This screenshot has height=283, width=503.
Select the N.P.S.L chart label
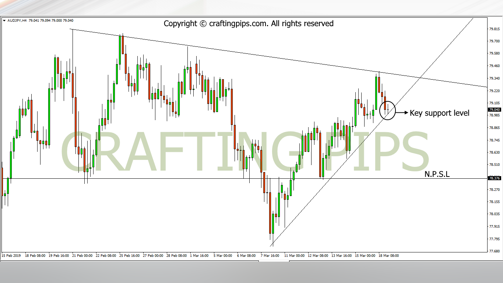point(437,174)
